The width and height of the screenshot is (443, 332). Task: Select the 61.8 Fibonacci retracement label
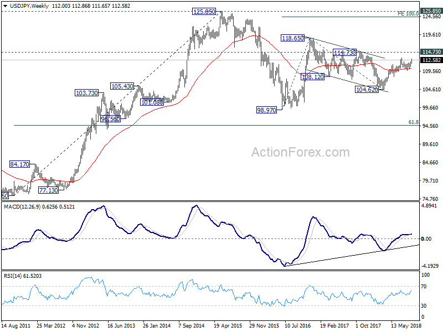(x=414, y=122)
